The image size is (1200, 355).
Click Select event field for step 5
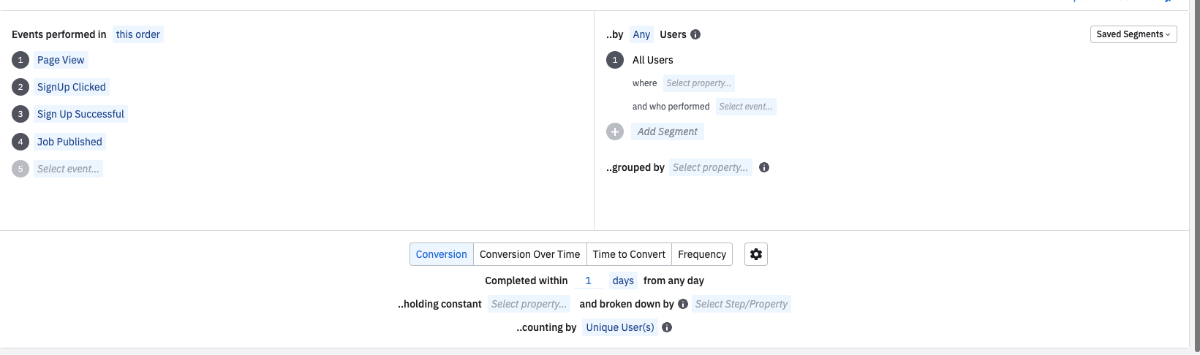coord(68,169)
